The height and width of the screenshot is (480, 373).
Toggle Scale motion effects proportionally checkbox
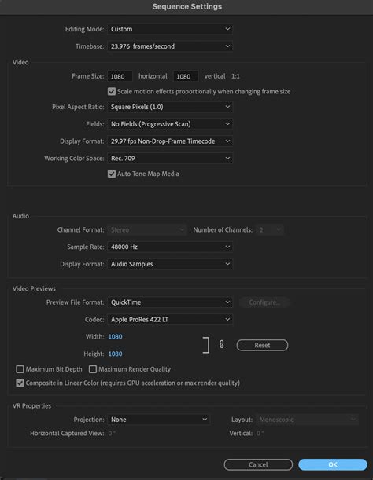coord(112,92)
